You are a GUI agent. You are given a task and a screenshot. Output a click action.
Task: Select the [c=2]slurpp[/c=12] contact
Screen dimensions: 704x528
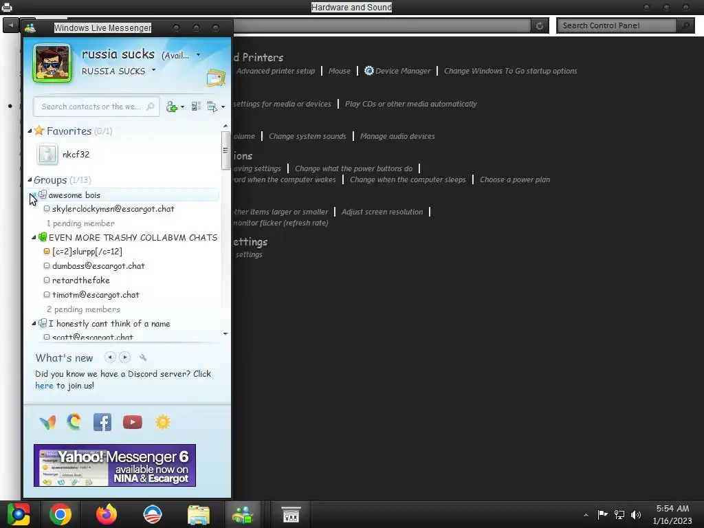point(87,252)
